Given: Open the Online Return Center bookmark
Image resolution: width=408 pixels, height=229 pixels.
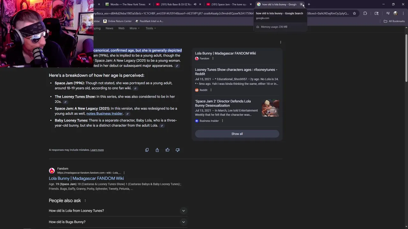Looking at the screenshot, I should click(117, 21).
